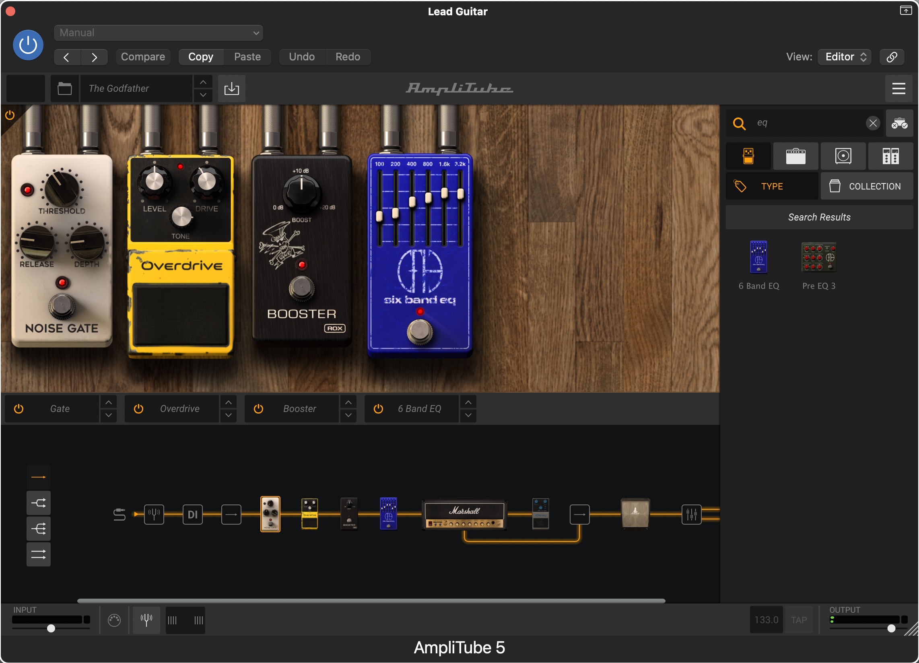Click the 6 Band EQ slot down chevron
This screenshot has width=919, height=663.
[x=468, y=416]
